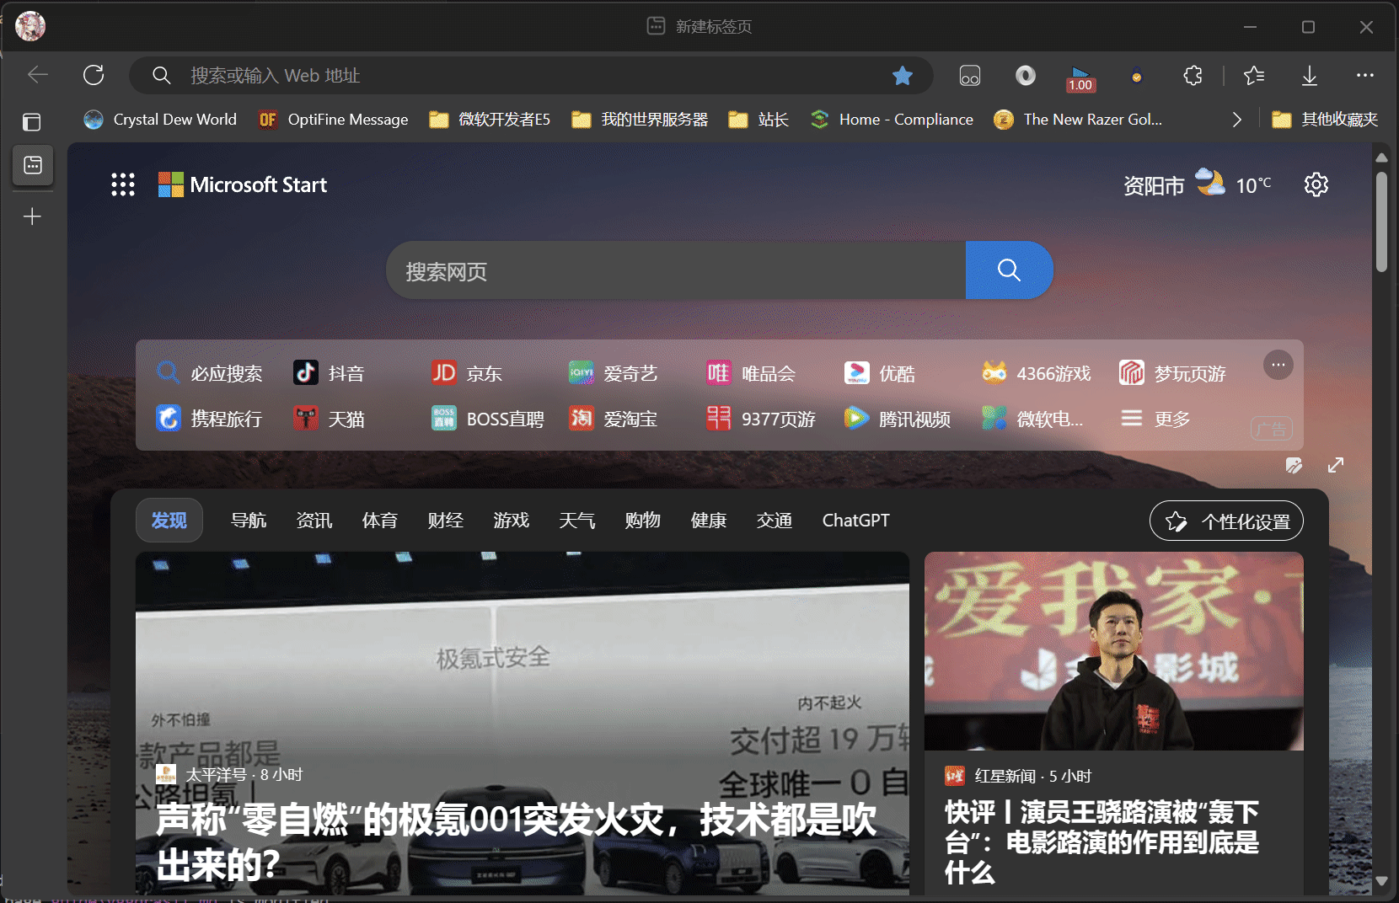The image size is (1399, 903).
Task: Click the blue web search magnifier button
Action: tap(1009, 270)
